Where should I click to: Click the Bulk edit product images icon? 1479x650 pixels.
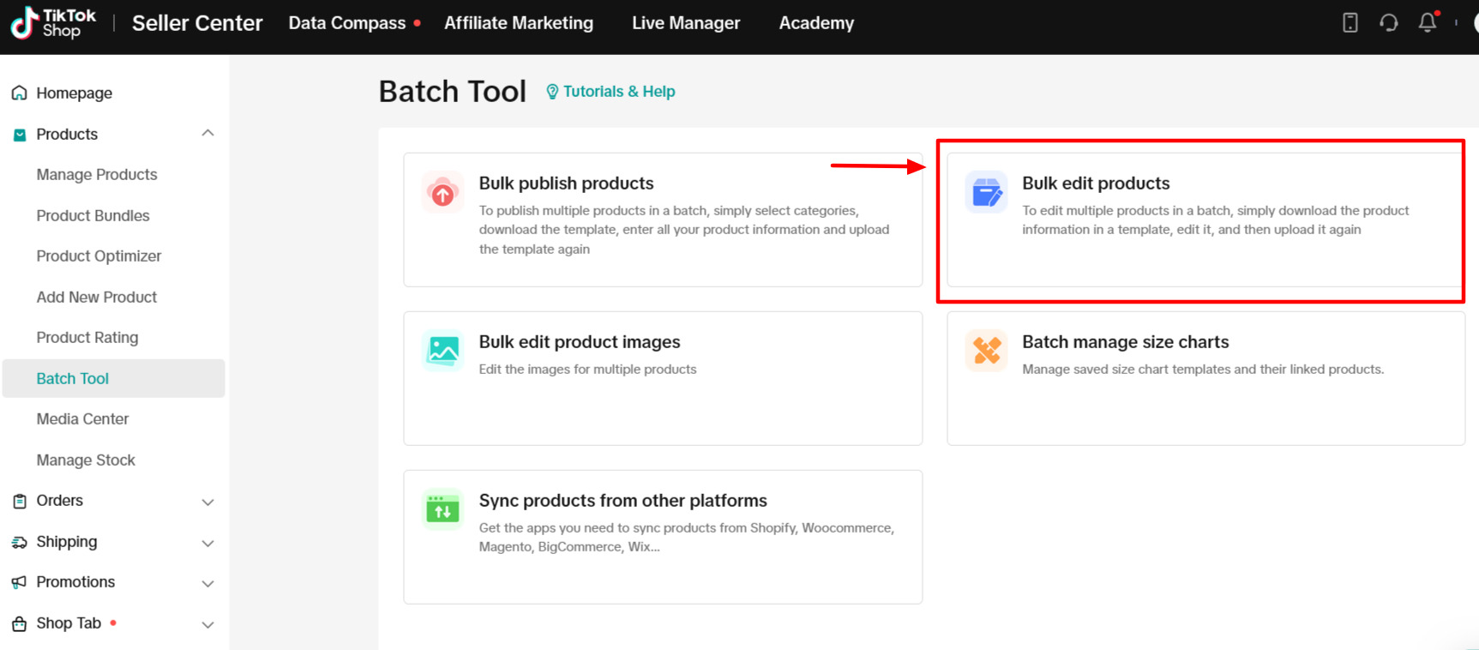[442, 350]
